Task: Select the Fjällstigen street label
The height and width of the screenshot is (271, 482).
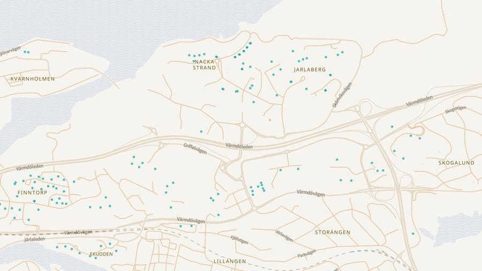Action: tap(239, 239)
